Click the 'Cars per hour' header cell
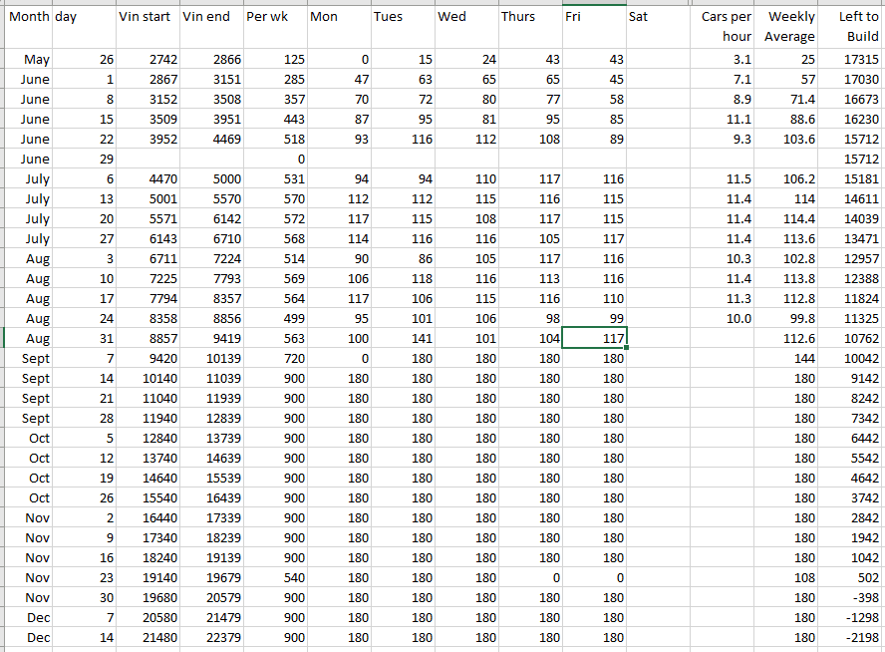Screen dimensions: 885x652 722,27
